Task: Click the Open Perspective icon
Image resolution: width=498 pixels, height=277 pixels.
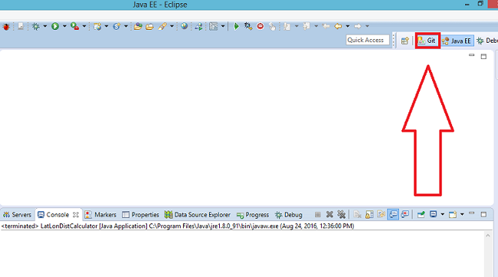Action: click(x=405, y=41)
